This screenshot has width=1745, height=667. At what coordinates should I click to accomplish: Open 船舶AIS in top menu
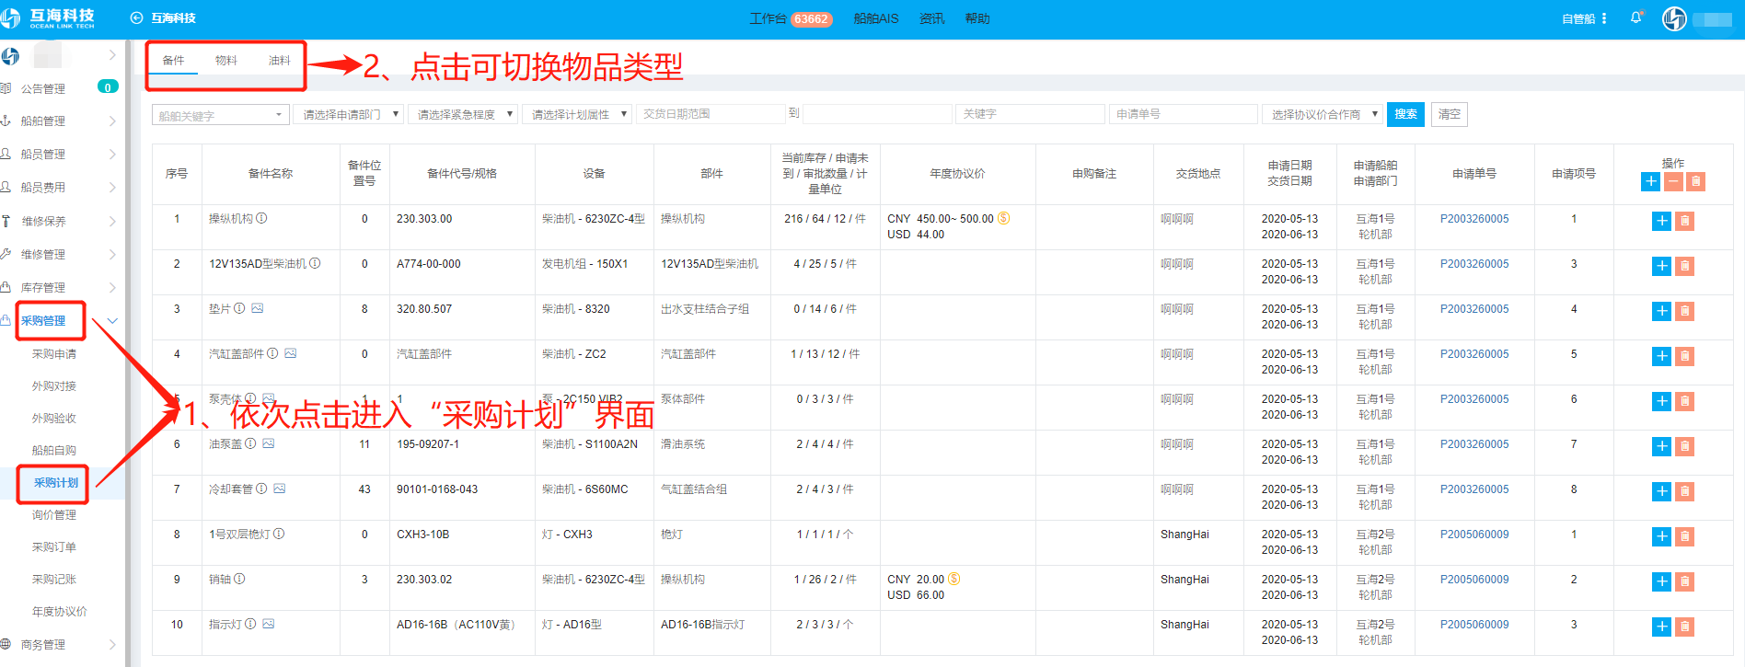tap(875, 19)
